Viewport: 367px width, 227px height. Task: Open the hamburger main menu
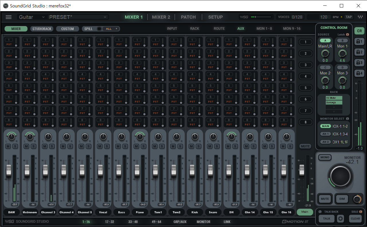point(9,17)
